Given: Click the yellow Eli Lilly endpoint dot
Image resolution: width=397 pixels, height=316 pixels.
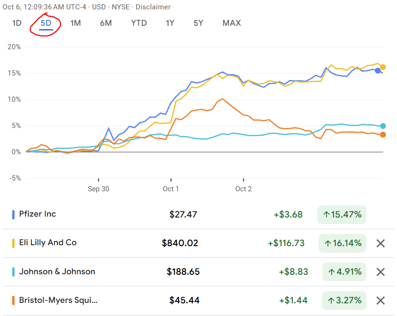Looking at the screenshot, I should tap(383, 67).
